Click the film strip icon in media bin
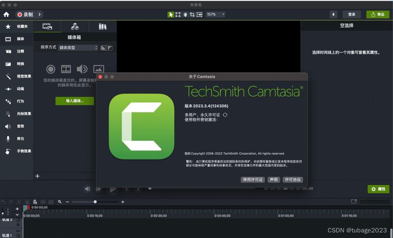The width and height of the screenshot is (393, 238). click(66, 69)
